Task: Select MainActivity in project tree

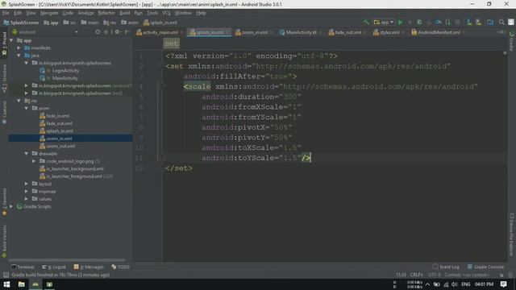Action: [x=64, y=78]
